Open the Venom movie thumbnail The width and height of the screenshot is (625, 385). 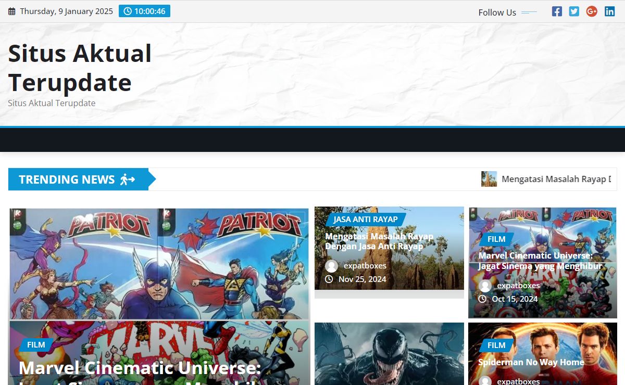(x=389, y=354)
